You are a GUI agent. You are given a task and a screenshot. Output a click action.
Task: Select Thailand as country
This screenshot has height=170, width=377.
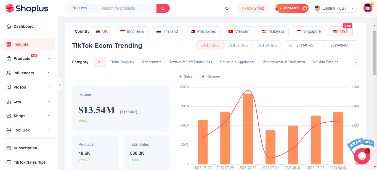pos(167,31)
